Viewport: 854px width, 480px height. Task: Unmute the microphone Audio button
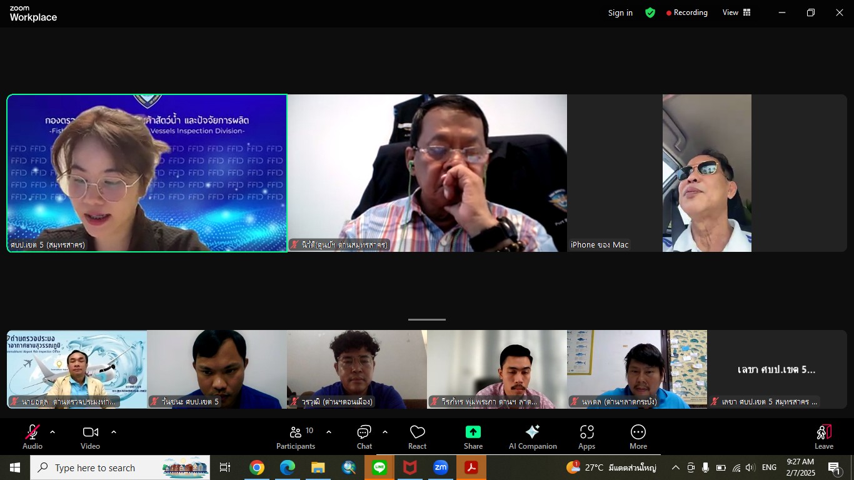(33, 437)
